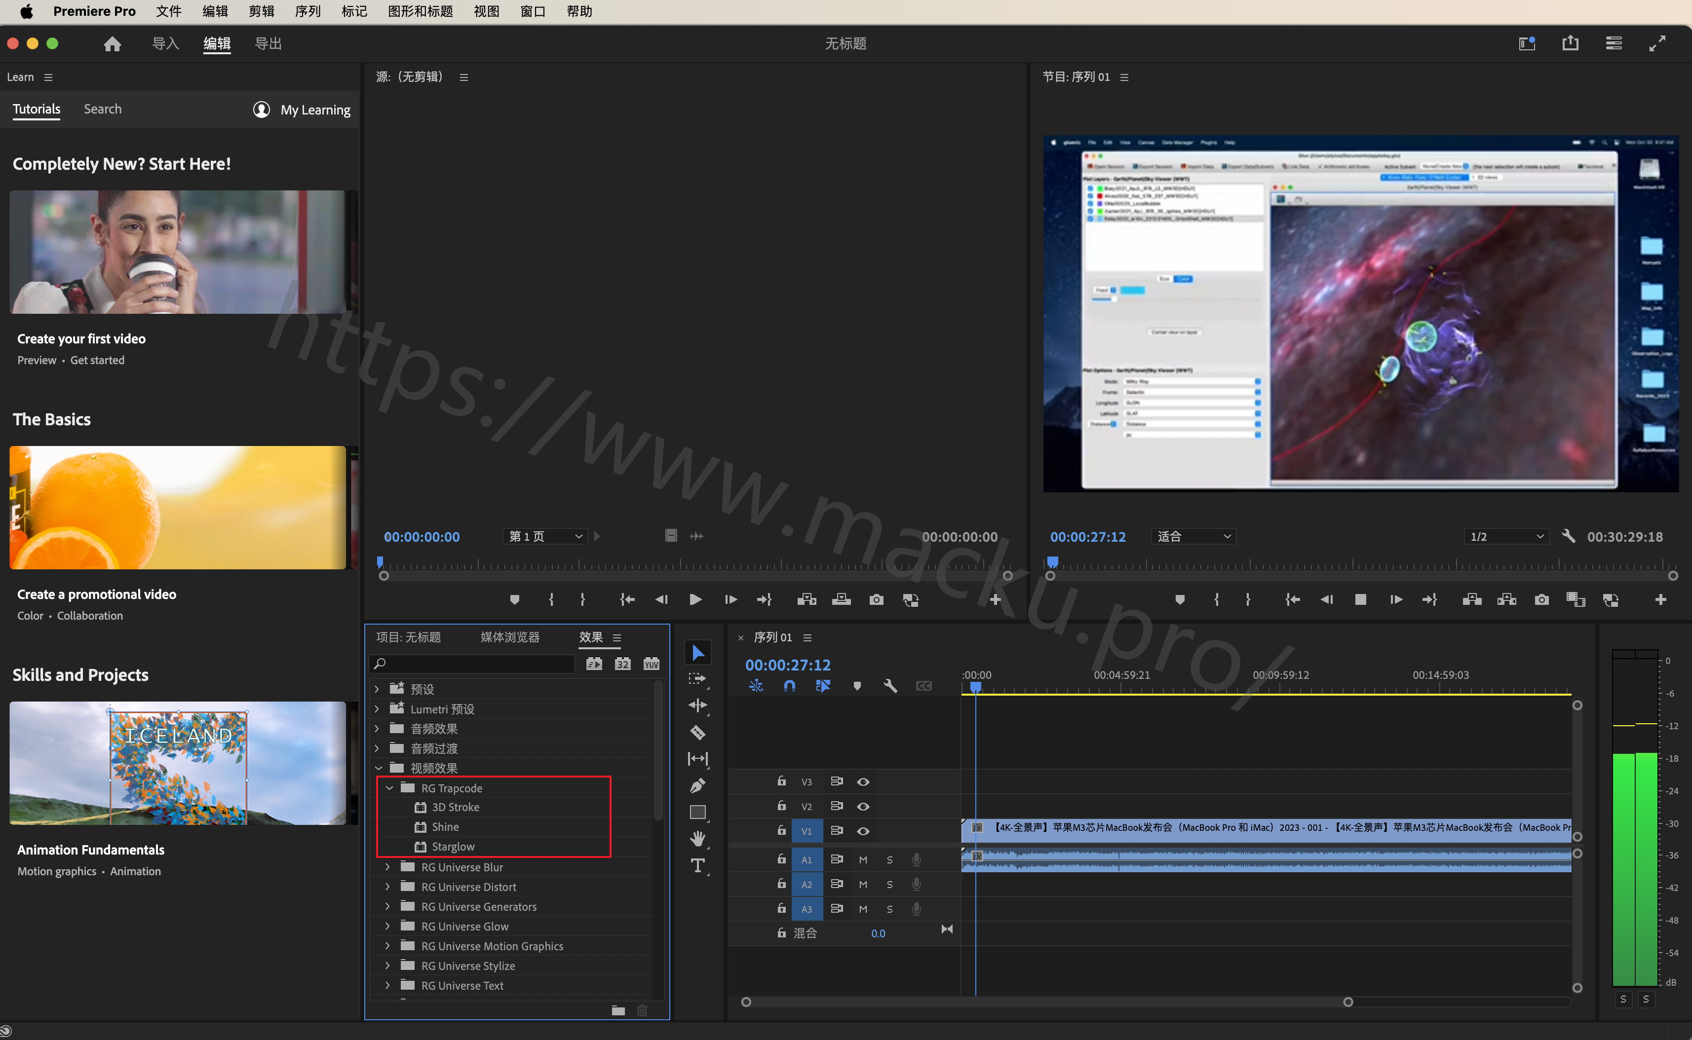The image size is (1692, 1040).
Task: Enter full screen video output icon
Action: (1657, 43)
